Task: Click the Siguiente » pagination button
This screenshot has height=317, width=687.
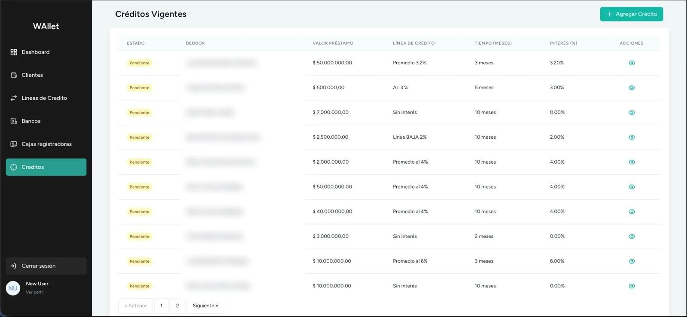Action: coord(205,306)
